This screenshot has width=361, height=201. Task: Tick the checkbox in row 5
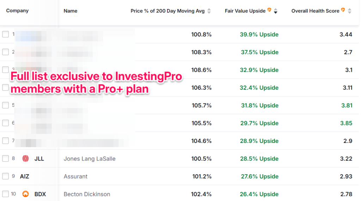pyautogui.click(x=5, y=105)
